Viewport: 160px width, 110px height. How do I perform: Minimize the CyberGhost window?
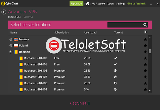tap(151, 4)
